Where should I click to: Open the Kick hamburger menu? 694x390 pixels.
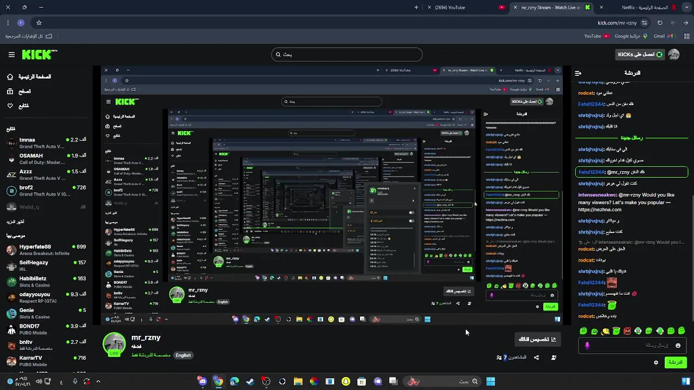pyautogui.click(x=11, y=55)
